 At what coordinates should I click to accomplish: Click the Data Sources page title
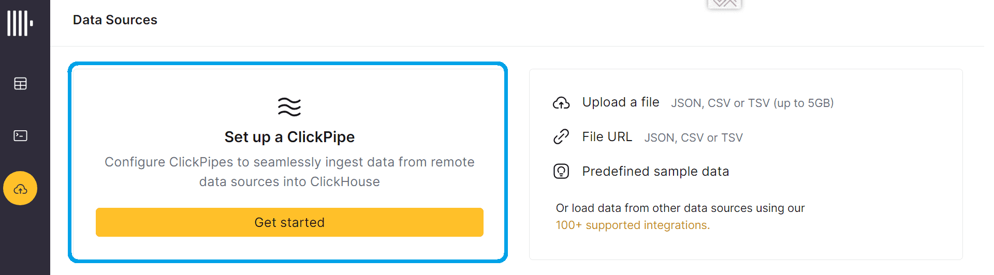[115, 20]
